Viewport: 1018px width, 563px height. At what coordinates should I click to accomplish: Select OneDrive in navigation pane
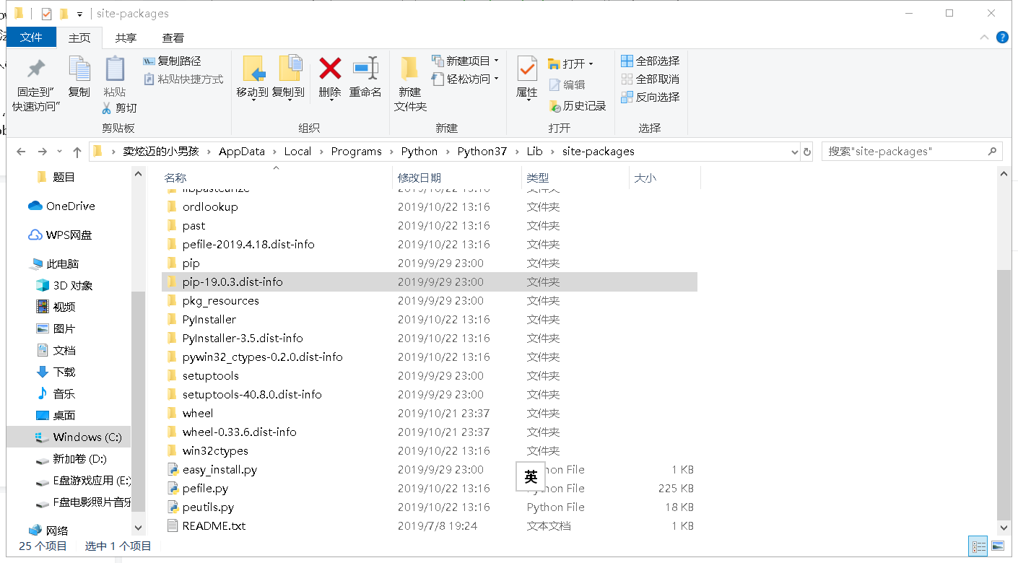pos(71,206)
